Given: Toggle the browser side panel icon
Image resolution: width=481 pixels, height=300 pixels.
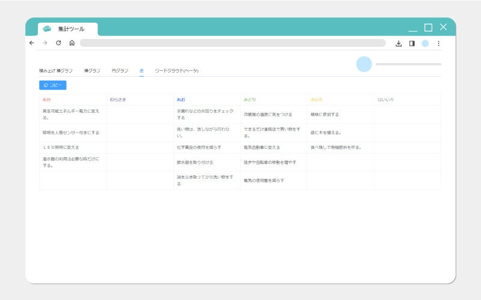Looking at the screenshot, I should (412, 43).
